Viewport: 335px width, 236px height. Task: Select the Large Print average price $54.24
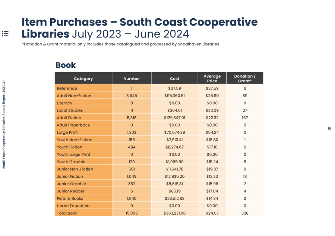click(x=212, y=132)
